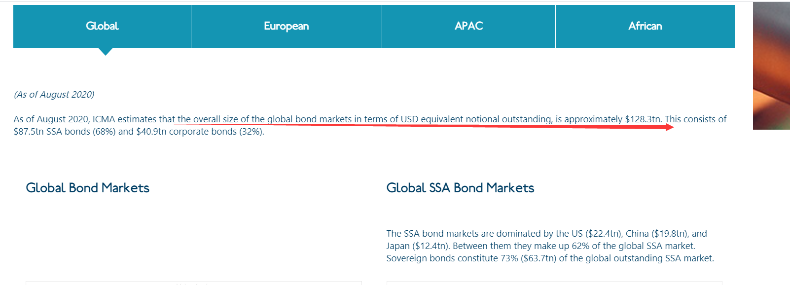The width and height of the screenshot is (790, 285).
Task: Click the "Global SSA Bond Markets" heading
Action: [x=460, y=188]
